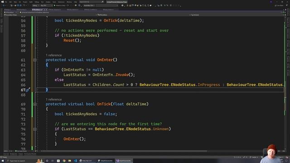Collapse the if LastStatus block at line 74

point(35,129)
